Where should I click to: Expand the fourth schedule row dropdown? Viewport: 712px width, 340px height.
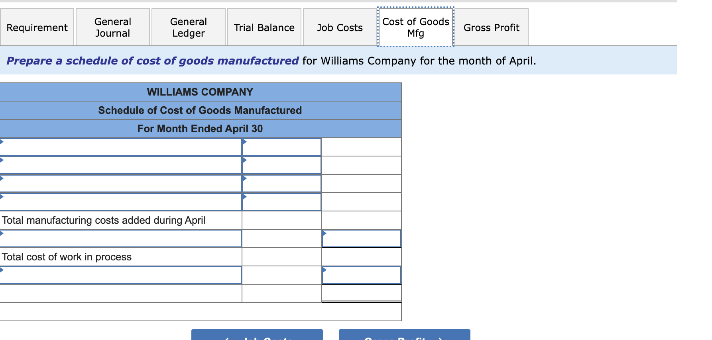coord(120,201)
